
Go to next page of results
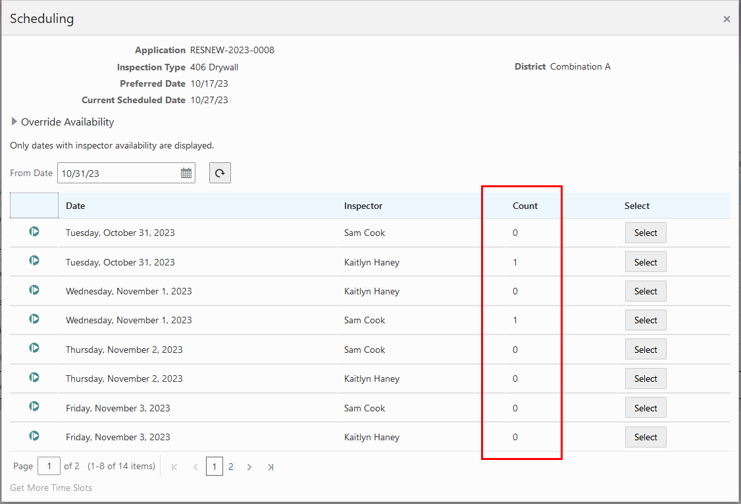tap(249, 467)
